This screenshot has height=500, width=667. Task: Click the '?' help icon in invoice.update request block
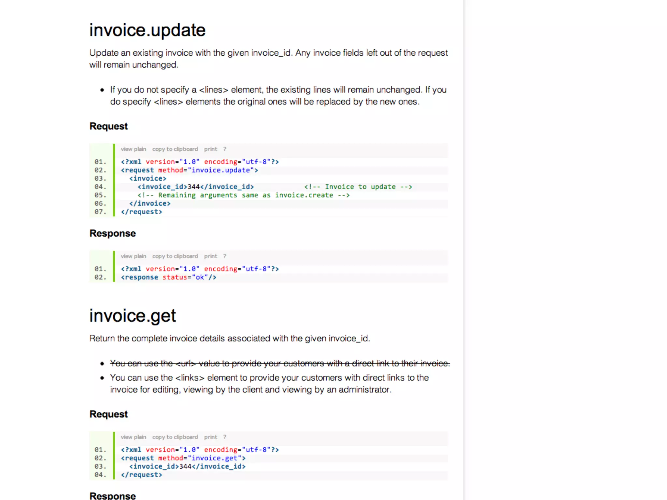[225, 149]
